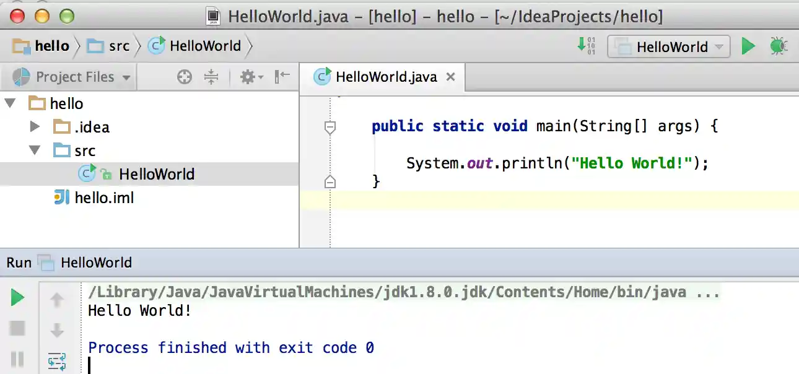Open Project panel settings gear
This screenshot has width=799, height=374.
click(x=250, y=77)
